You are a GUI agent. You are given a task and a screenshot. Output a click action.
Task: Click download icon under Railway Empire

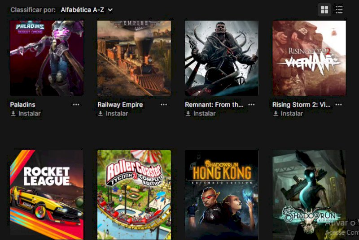pos(101,113)
